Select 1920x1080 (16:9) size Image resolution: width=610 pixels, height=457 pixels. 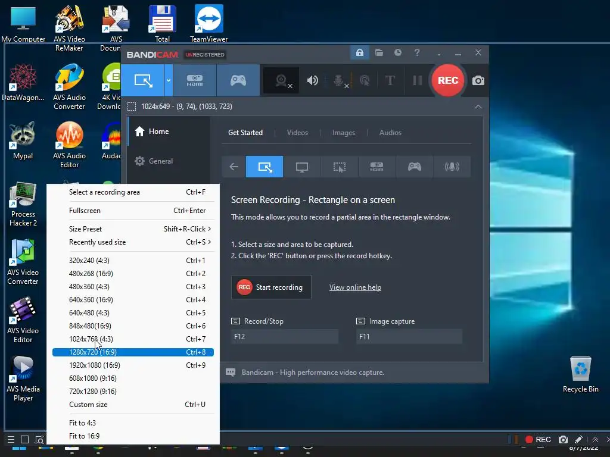click(x=133, y=365)
